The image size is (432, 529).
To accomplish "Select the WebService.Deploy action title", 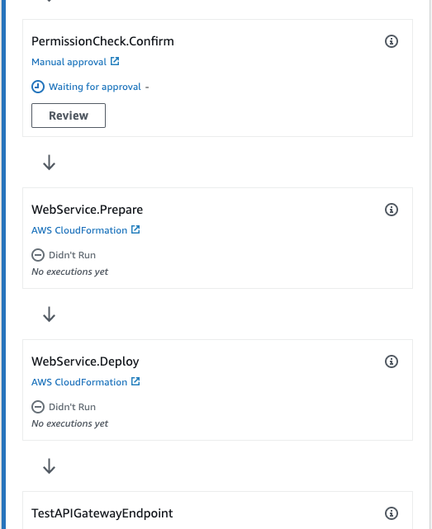I will click(85, 361).
